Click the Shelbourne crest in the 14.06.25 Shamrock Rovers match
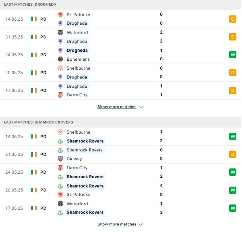This screenshot has height=232, width=242. pos(60,132)
